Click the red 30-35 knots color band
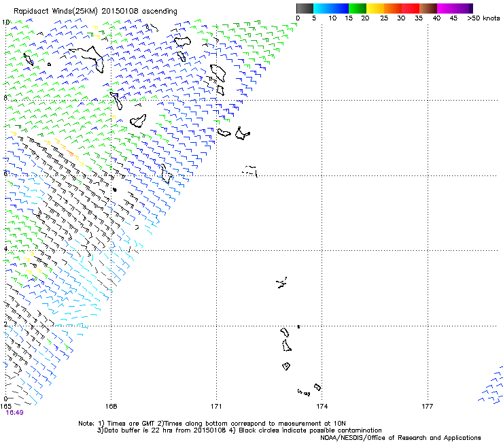The image size is (503, 442). 411,8
